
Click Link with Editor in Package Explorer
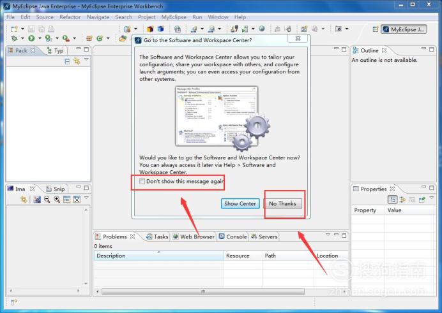click(x=77, y=61)
